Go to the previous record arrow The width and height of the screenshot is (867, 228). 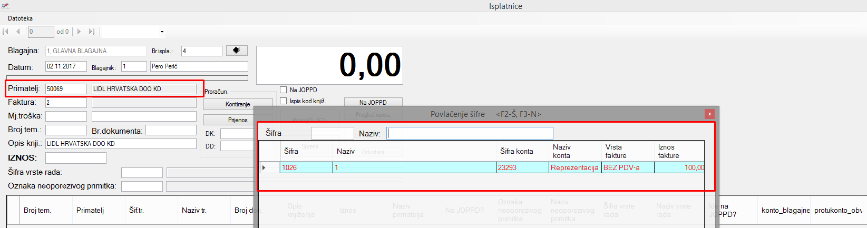18,32
